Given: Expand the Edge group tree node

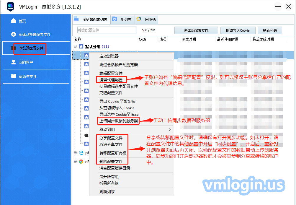Looking at the screenshot, I should click(x=76, y=153).
